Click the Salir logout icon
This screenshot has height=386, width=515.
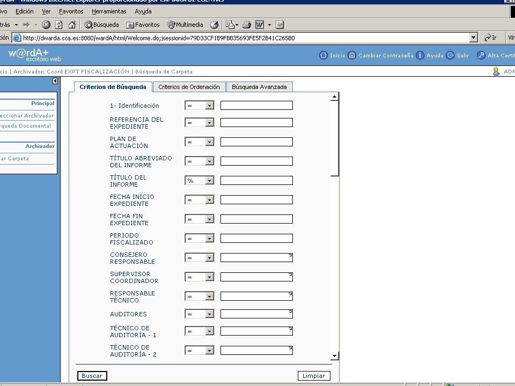[x=450, y=55]
